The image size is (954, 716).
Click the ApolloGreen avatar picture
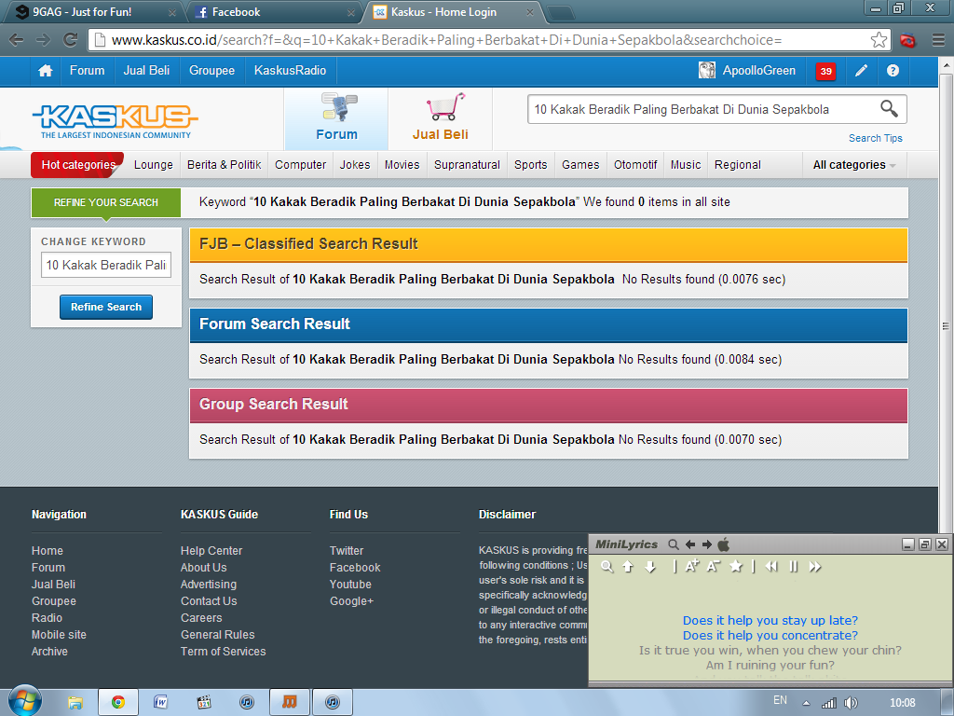tap(707, 71)
